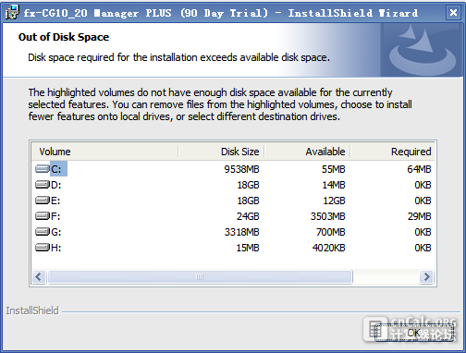Click the 14MB available value for D:
Viewport: 466px width, 353px height.
(x=334, y=185)
